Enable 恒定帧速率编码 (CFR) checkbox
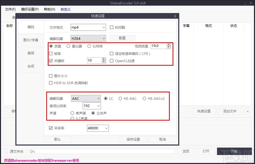255x164 pixels. (x=111, y=53)
